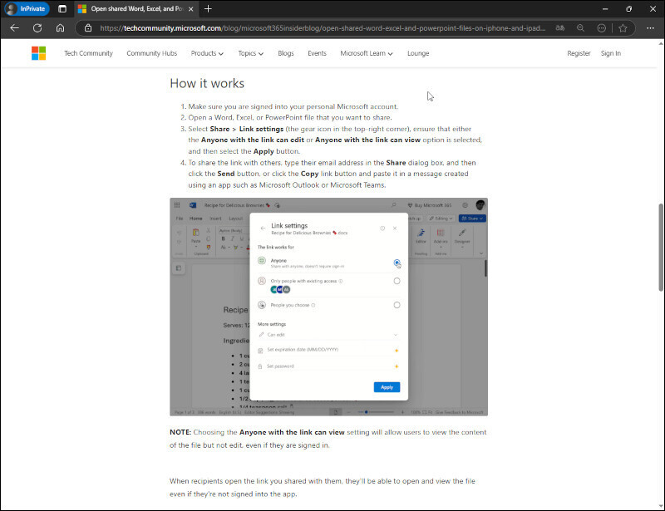Close the 'Open shared Word, Excel' tab

[191, 9]
